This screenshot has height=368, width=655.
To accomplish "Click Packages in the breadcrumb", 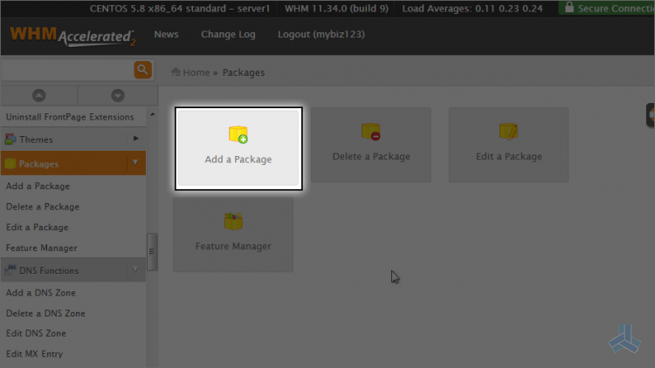I will [244, 72].
